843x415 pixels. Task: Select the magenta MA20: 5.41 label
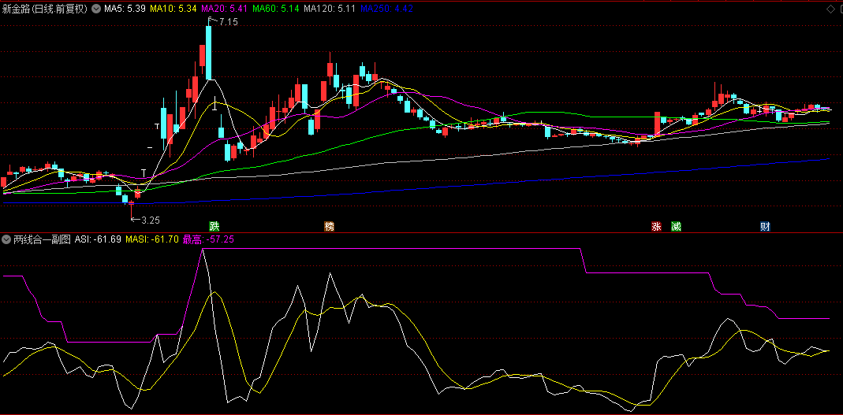[x=224, y=9]
